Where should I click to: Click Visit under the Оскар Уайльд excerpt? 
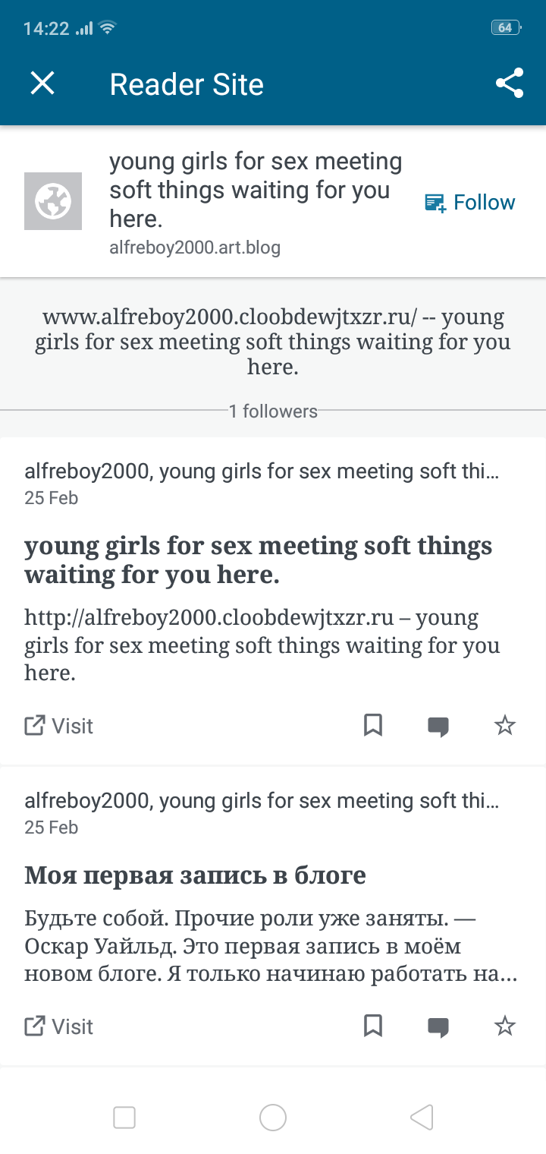point(59,1026)
